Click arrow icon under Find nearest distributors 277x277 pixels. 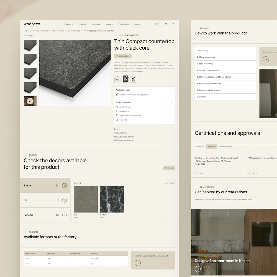point(138,263)
